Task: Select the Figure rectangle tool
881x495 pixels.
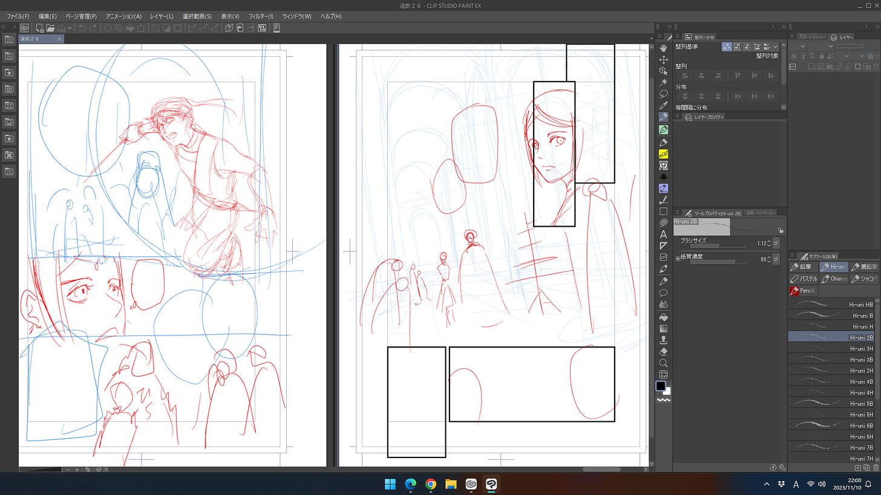Action: tap(663, 212)
